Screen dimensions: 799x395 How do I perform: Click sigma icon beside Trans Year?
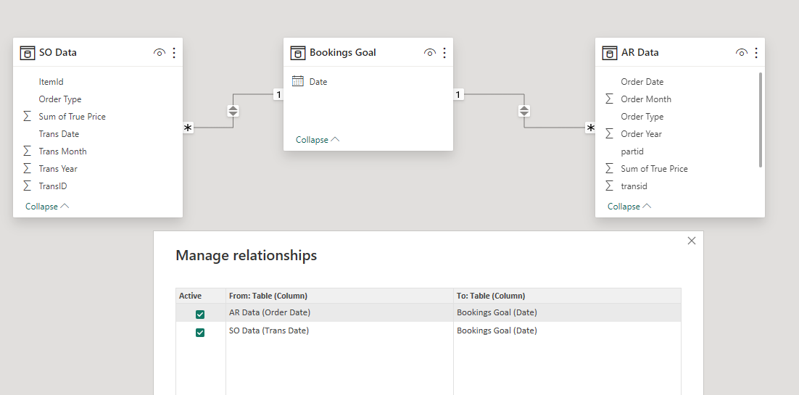click(x=28, y=168)
